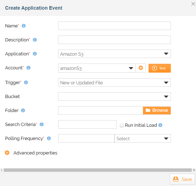Click the Browse folder button
This screenshot has width=196, height=186.
coord(157,110)
